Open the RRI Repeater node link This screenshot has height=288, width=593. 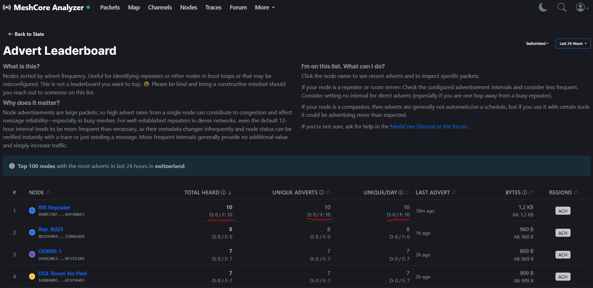[x=54, y=208]
